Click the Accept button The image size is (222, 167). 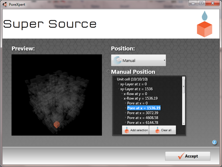(x=187, y=156)
